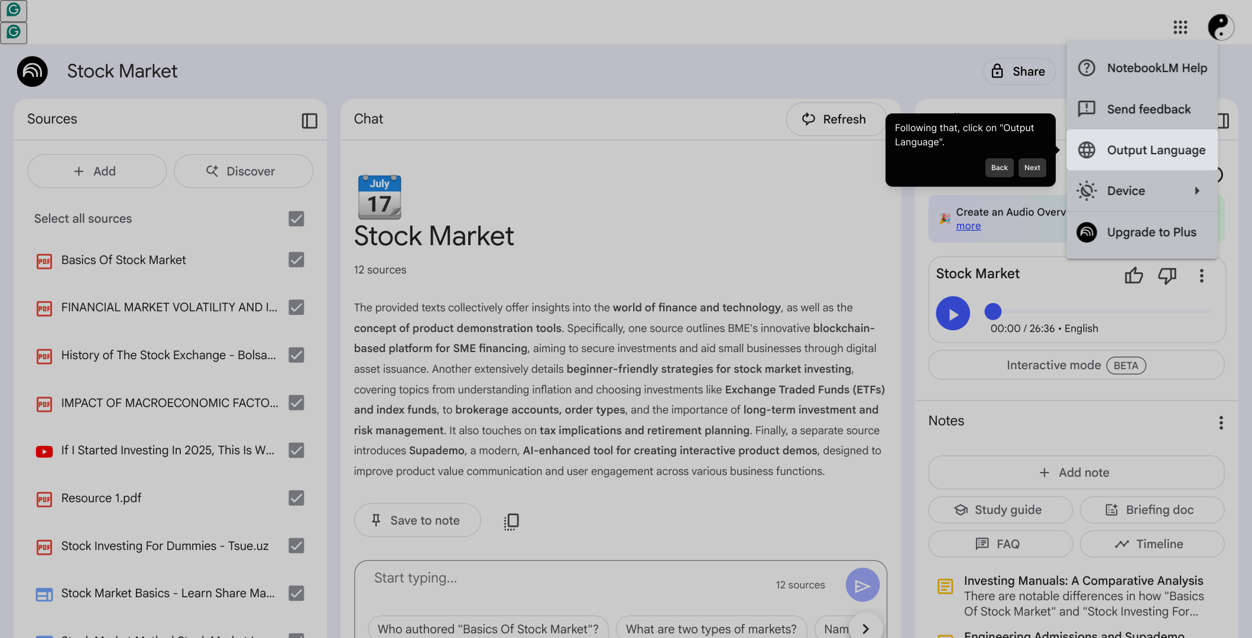Ask 'Who authored Basics Of Stock Market?' suggestion
Viewport: 1252px width, 638px height.
pos(488,629)
